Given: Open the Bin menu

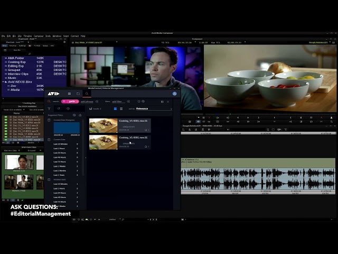Looking at the screenshot, I should coord(14,36).
